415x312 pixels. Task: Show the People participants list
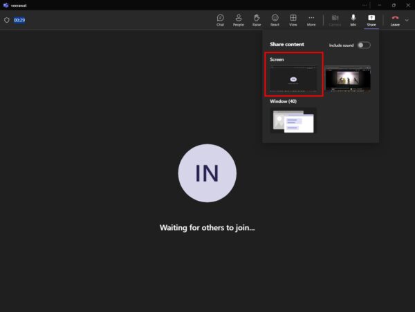click(x=238, y=19)
